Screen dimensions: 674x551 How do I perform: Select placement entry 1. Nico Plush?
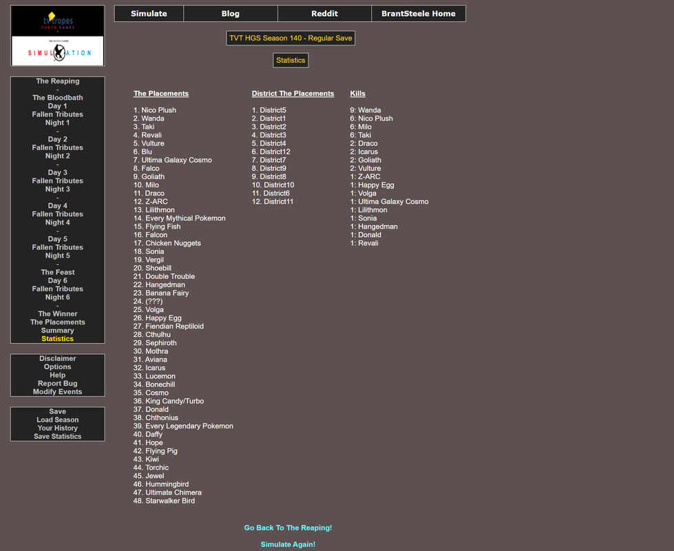click(155, 110)
